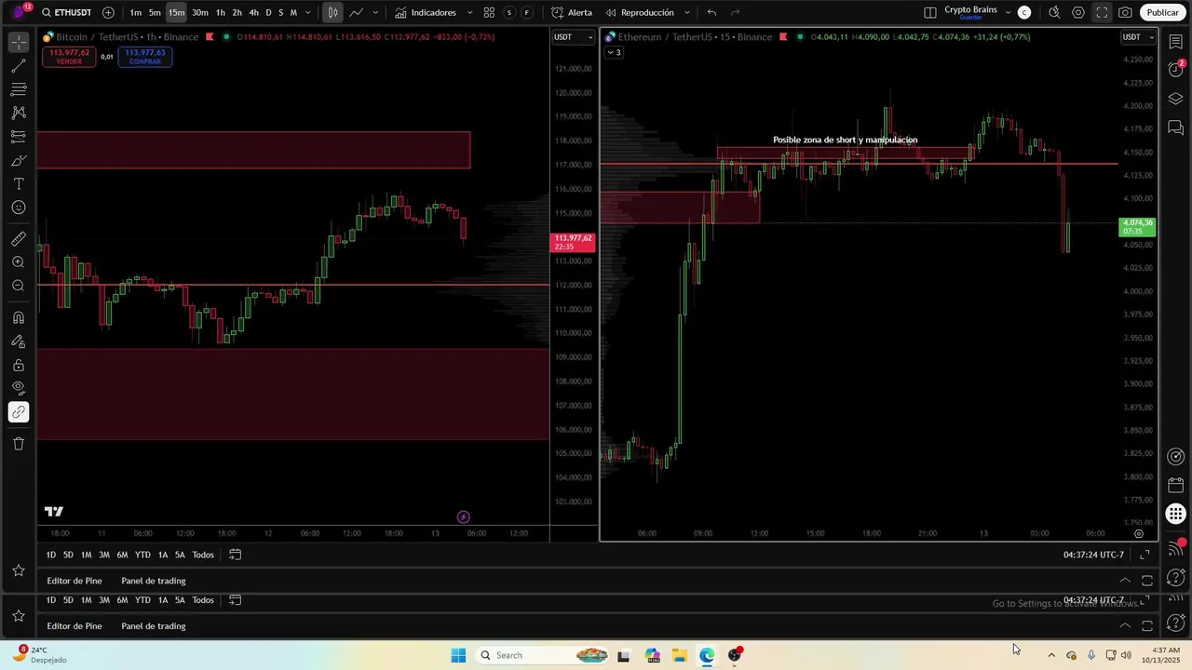Screen dimensions: 1192x670
Task: Undo the last chart action
Action: point(712,12)
